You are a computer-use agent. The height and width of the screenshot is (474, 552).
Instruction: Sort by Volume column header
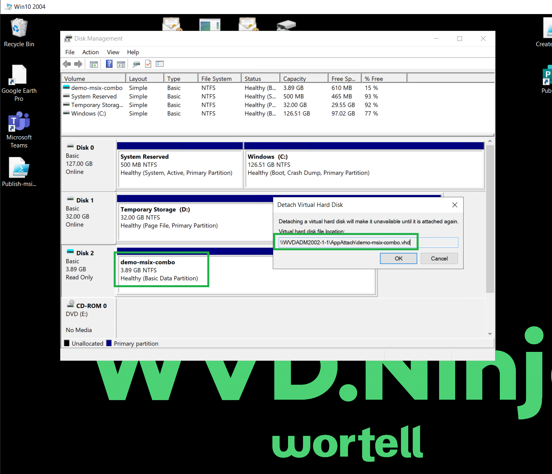94,79
